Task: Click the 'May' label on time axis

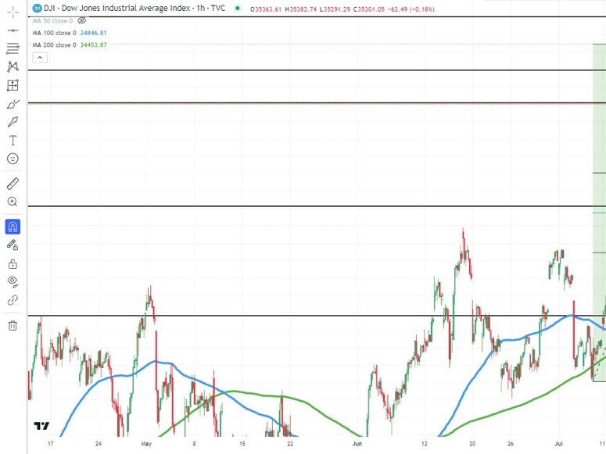Action: click(146, 444)
